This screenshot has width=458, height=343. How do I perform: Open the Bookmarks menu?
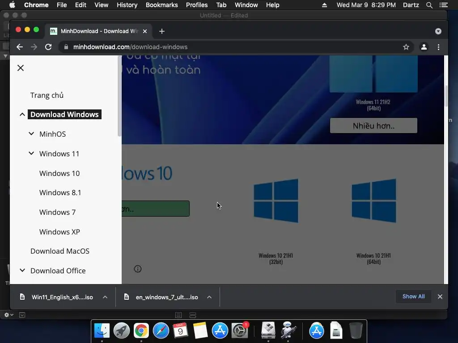coord(162,5)
